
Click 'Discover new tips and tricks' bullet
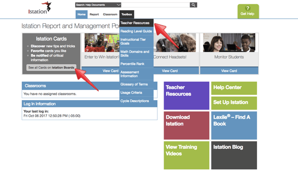(x=53, y=46)
